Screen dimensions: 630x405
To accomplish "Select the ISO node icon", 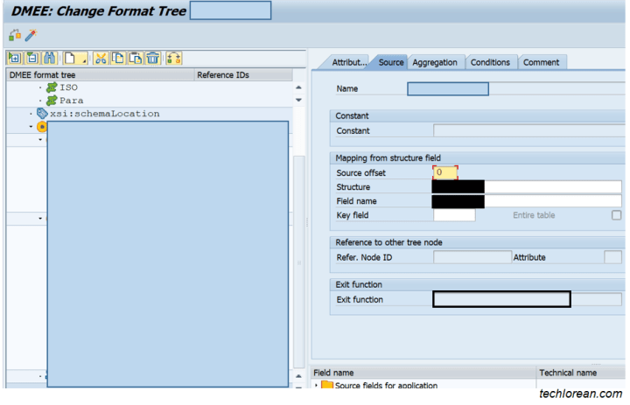I will click(52, 87).
